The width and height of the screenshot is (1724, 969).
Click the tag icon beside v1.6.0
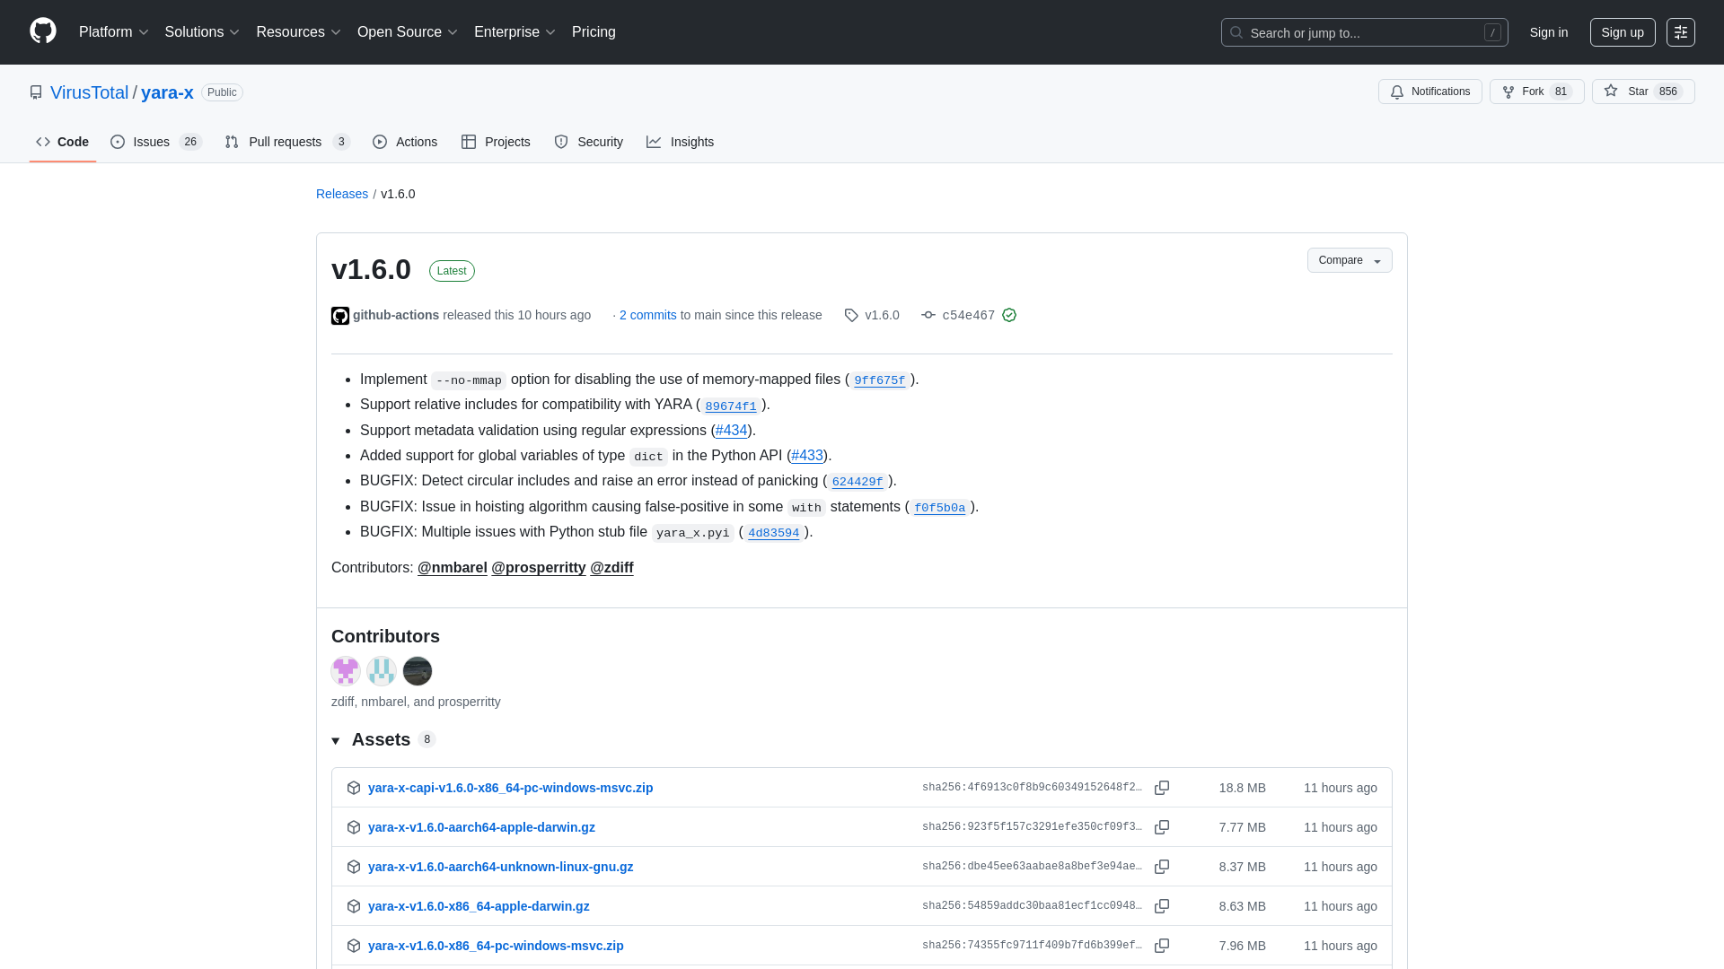tap(851, 315)
